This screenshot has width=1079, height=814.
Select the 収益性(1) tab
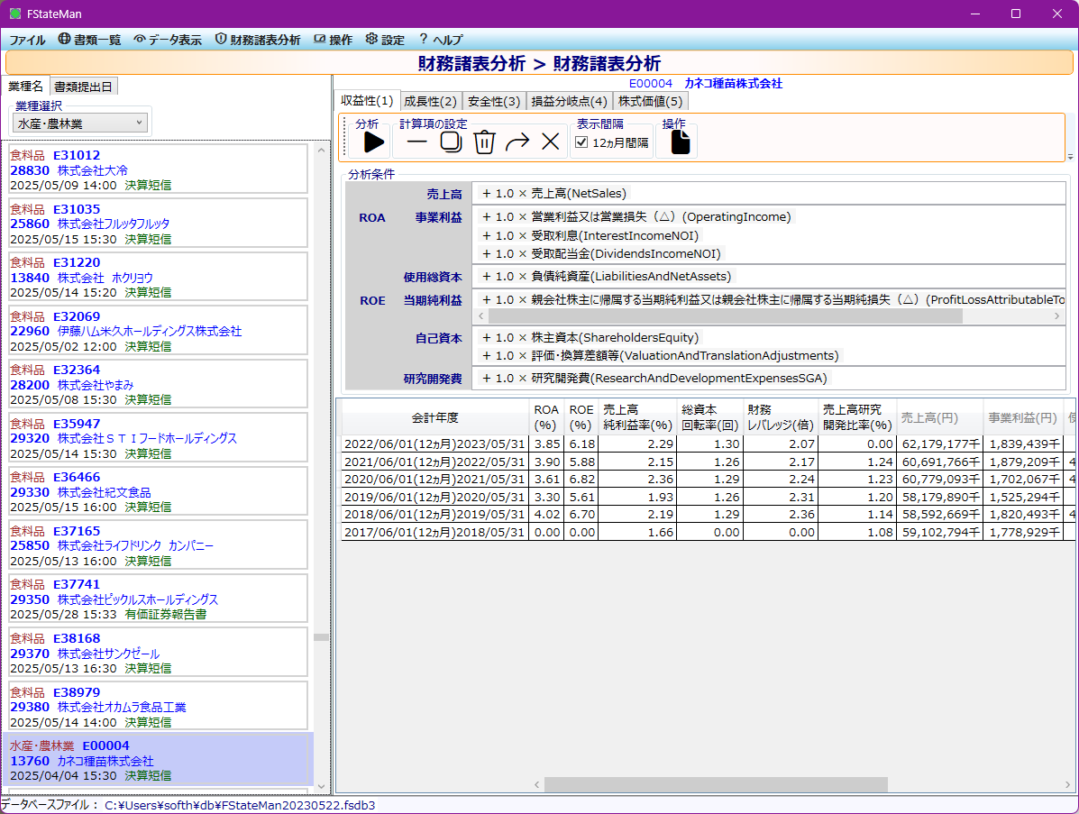tap(367, 100)
